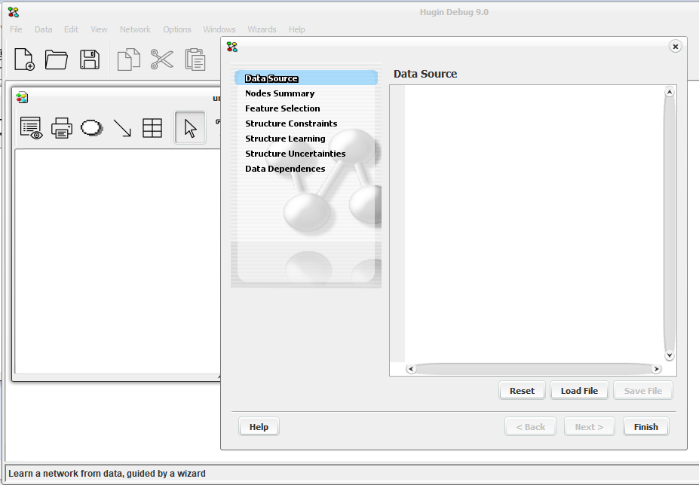Load a data file into the wizard
The image size is (699, 485).
[x=578, y=390]
